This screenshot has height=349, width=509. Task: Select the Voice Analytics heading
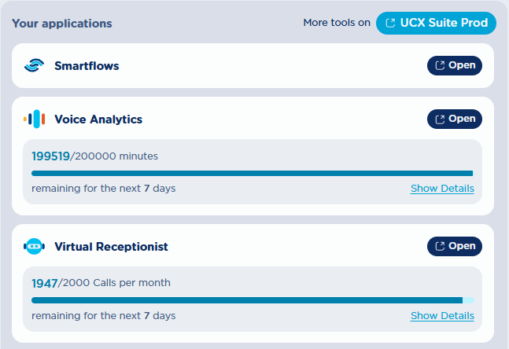click(x=98, y=119)
